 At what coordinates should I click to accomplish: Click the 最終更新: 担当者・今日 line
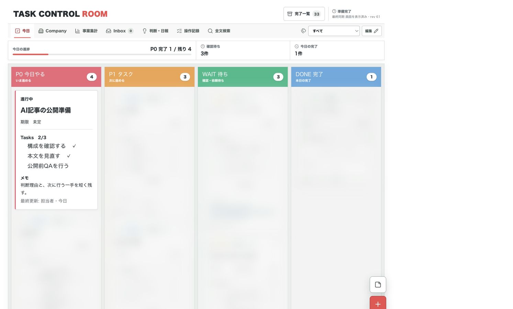(x=44, y=201)
